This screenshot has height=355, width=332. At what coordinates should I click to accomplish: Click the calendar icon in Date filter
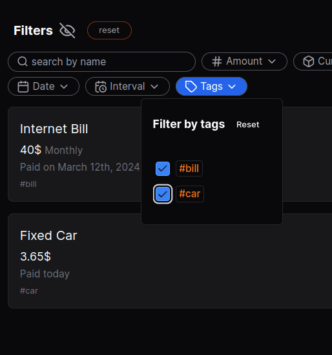23,87
